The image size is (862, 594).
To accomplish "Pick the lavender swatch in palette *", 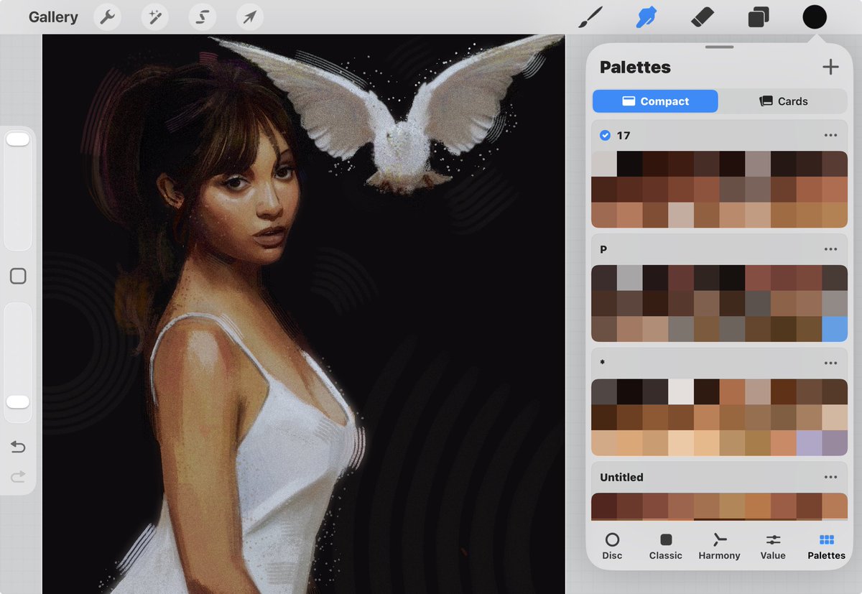I will (x=809, y=443).
